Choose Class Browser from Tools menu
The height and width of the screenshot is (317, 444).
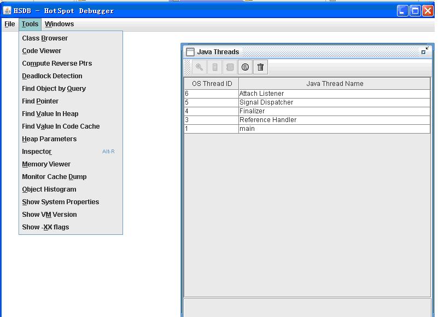point(71,38)
